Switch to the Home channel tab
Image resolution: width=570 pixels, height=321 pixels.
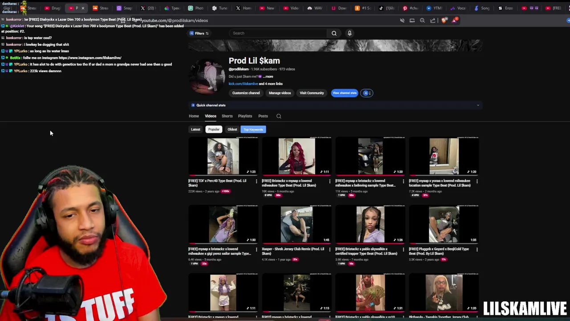coord(194,116)
